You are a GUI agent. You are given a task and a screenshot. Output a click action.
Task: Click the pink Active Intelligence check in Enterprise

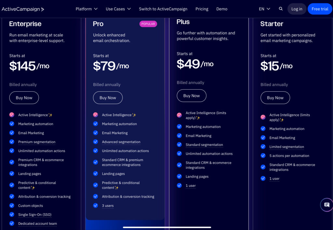12,115
